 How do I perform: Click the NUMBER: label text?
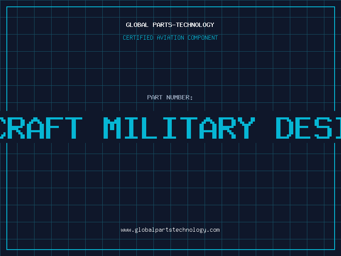179,97
